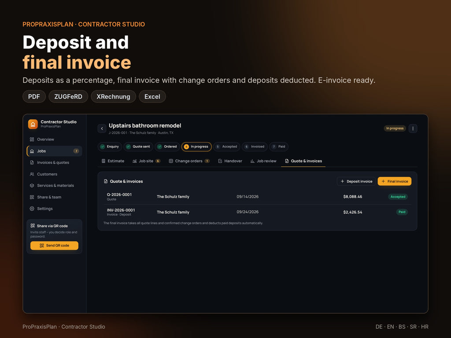Viewport: 451px width, 338px height.
Task: Open Jobs in the sidebar
Action: (x=54, y=151)
